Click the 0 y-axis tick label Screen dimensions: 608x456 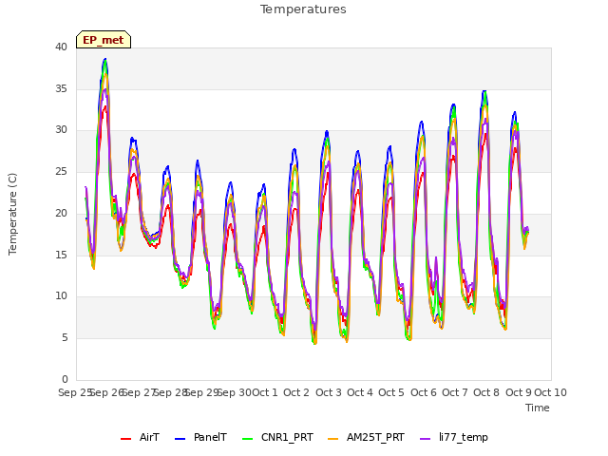[65, 379]
